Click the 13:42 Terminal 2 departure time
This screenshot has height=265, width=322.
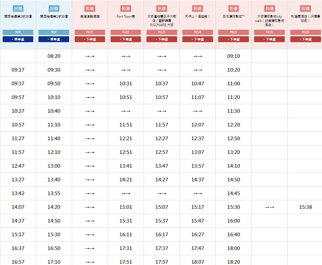[18, 193]
